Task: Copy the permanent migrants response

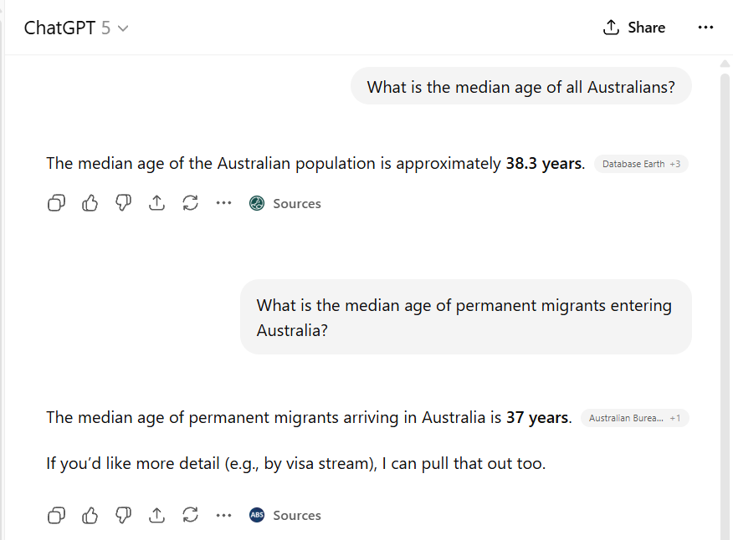Action: pos(56,515)
